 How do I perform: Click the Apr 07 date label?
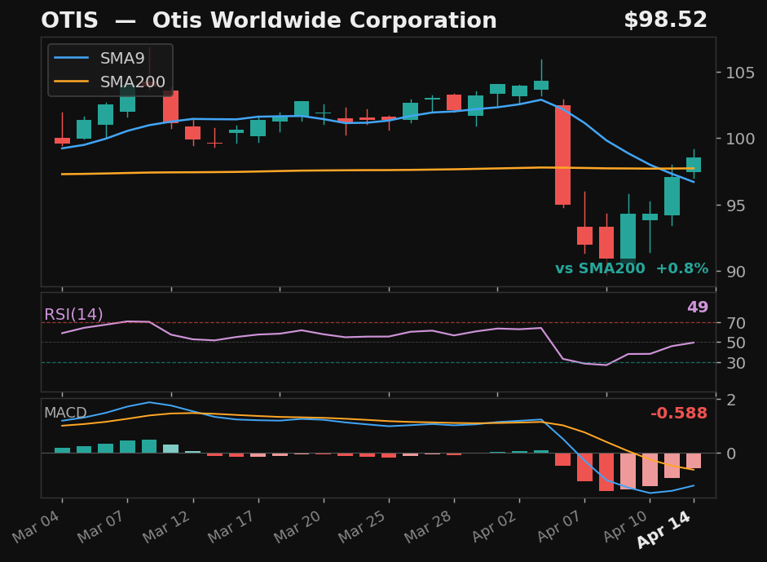click(x=561, y=526)
